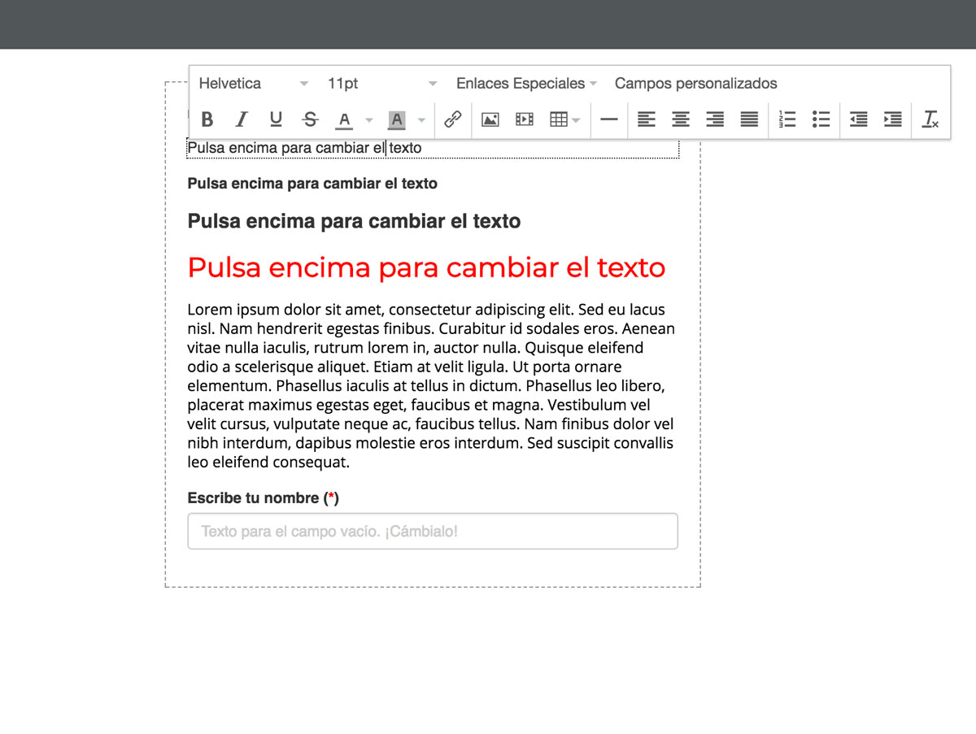Viewport: 976px width, 734px height.
Task: Open the Enlaces Especiales menu
Action: 526,84
